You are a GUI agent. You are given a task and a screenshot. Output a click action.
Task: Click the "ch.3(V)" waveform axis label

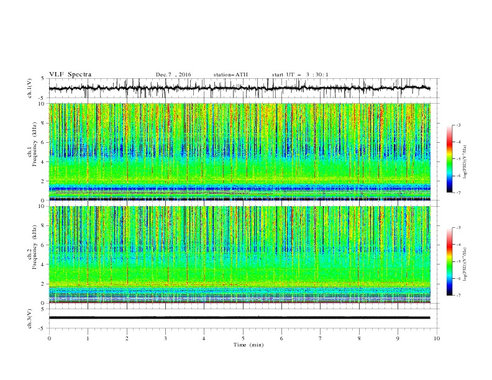click(x=30, y=319)
